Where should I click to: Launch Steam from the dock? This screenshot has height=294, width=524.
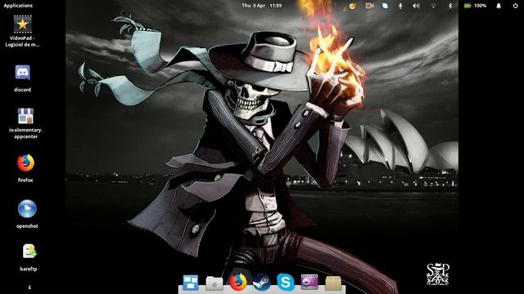pyautogui.click(x=261, y=282)
